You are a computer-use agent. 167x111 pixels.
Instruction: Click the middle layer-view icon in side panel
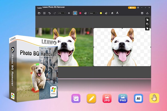(x=147, y=24)
